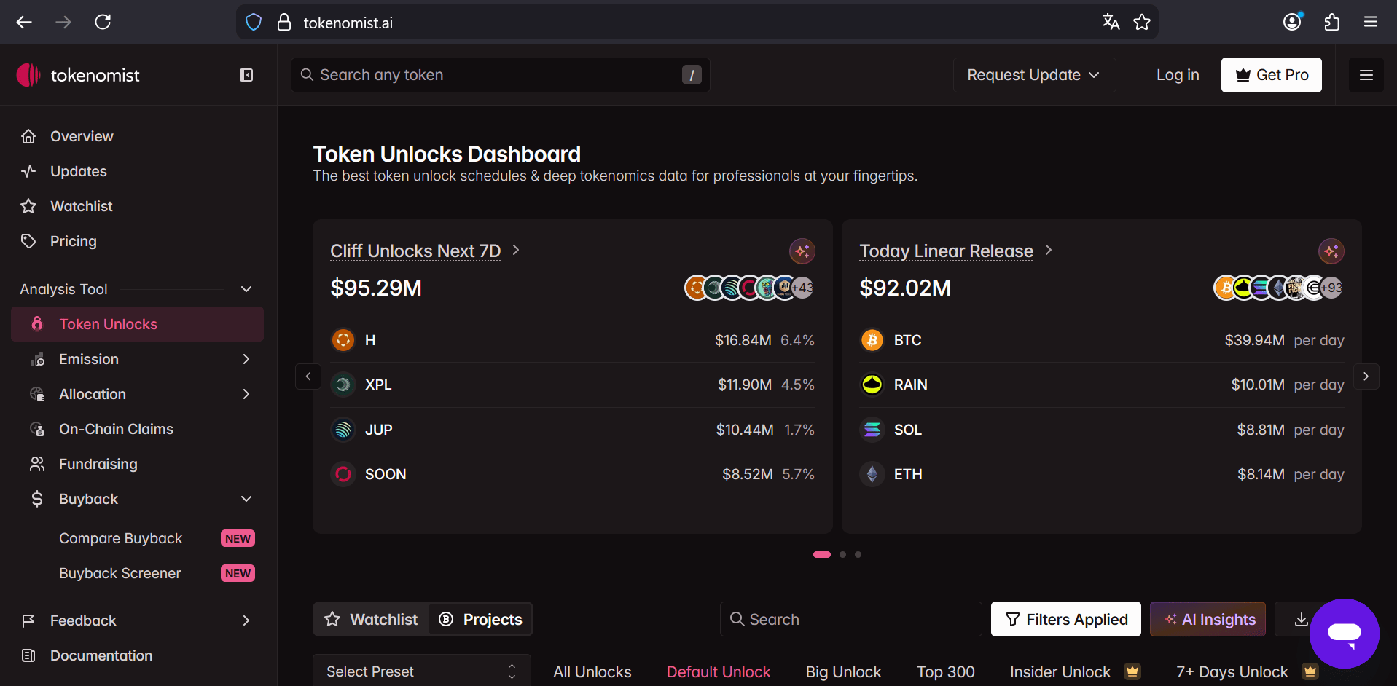The height and width of the screenshot is (686, 1397).
Task: Open the browser application menu
Action: point(1370,22)
